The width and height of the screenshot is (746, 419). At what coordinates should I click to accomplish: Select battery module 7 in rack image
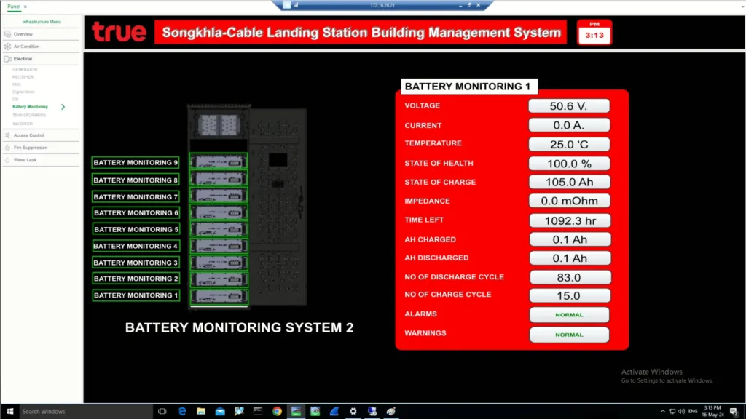[x=219, y=196]
